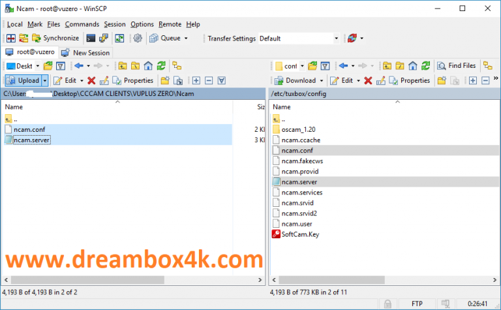Viewport: 501px width, 310px height.
Task: Click the Filter icon in remote panel
Action: (325, 66)
